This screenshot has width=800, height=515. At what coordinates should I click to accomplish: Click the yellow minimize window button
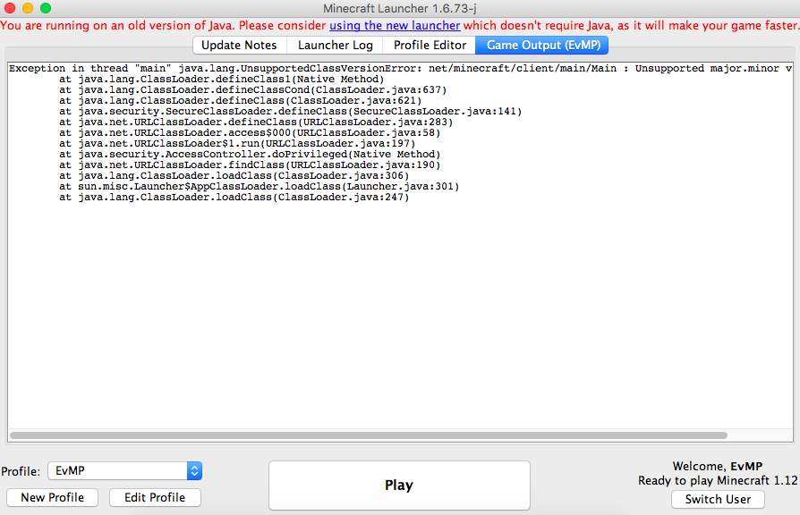click(28, 8)
